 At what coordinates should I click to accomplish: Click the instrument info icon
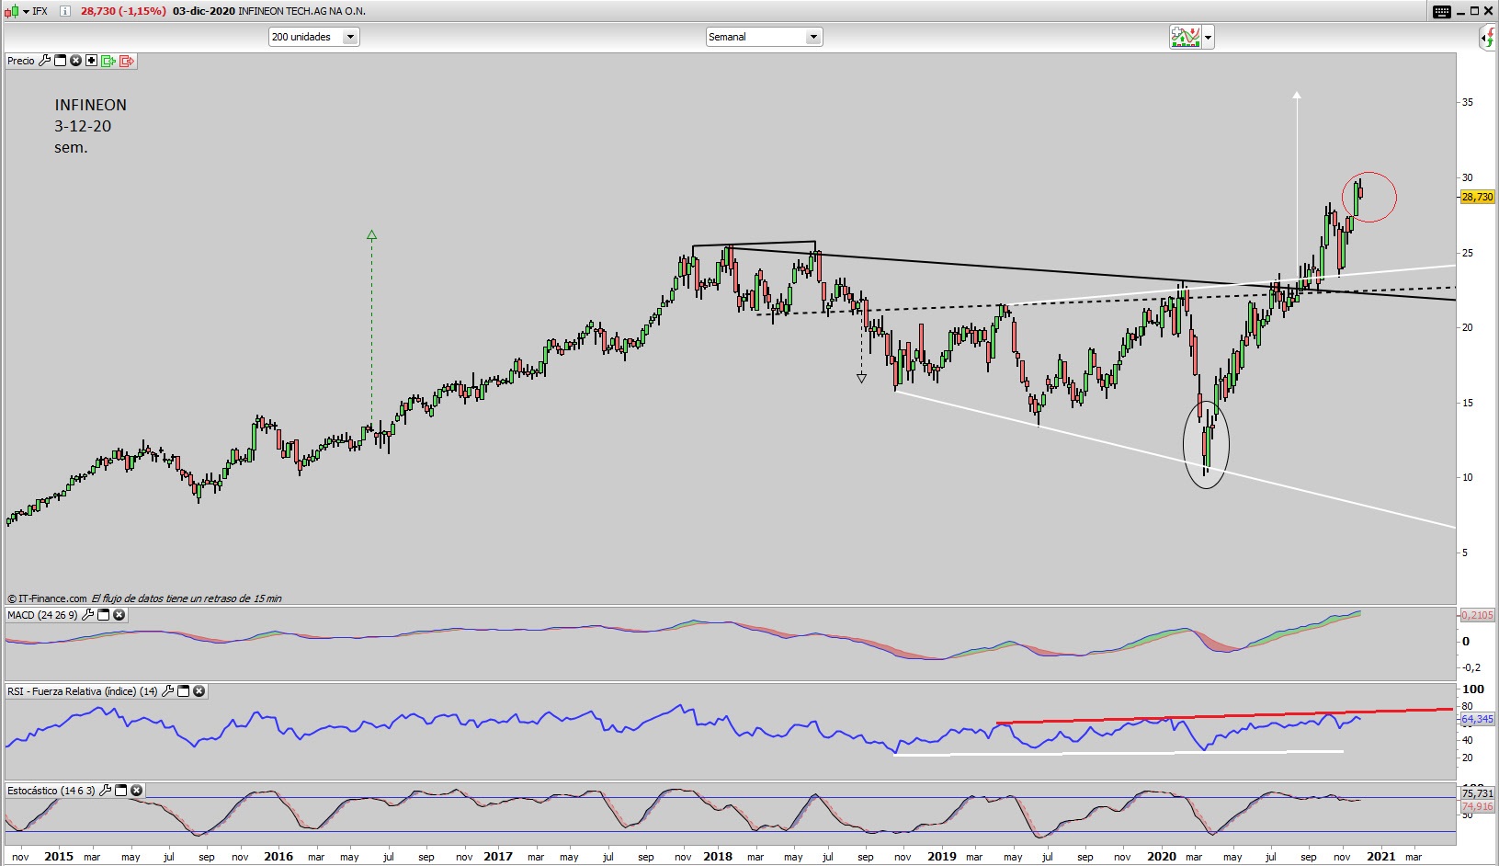(65, 11)
